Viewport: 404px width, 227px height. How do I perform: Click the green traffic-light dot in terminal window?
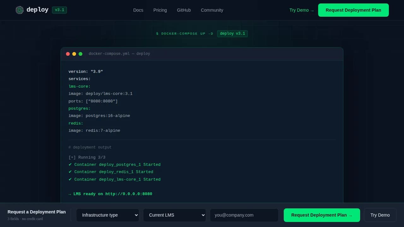[x=80, y=54]
